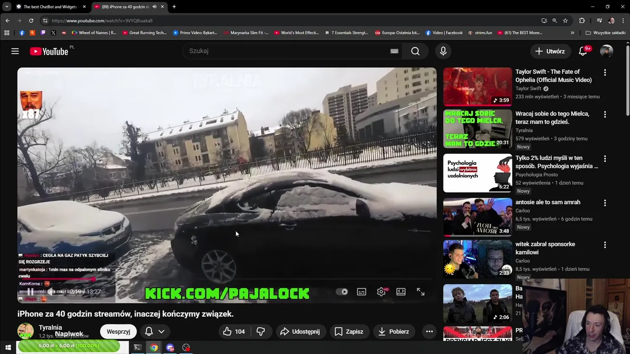The image size is (630, 354).
Task: Open the X (Twitter) bookmark
Action: [53, 33]
